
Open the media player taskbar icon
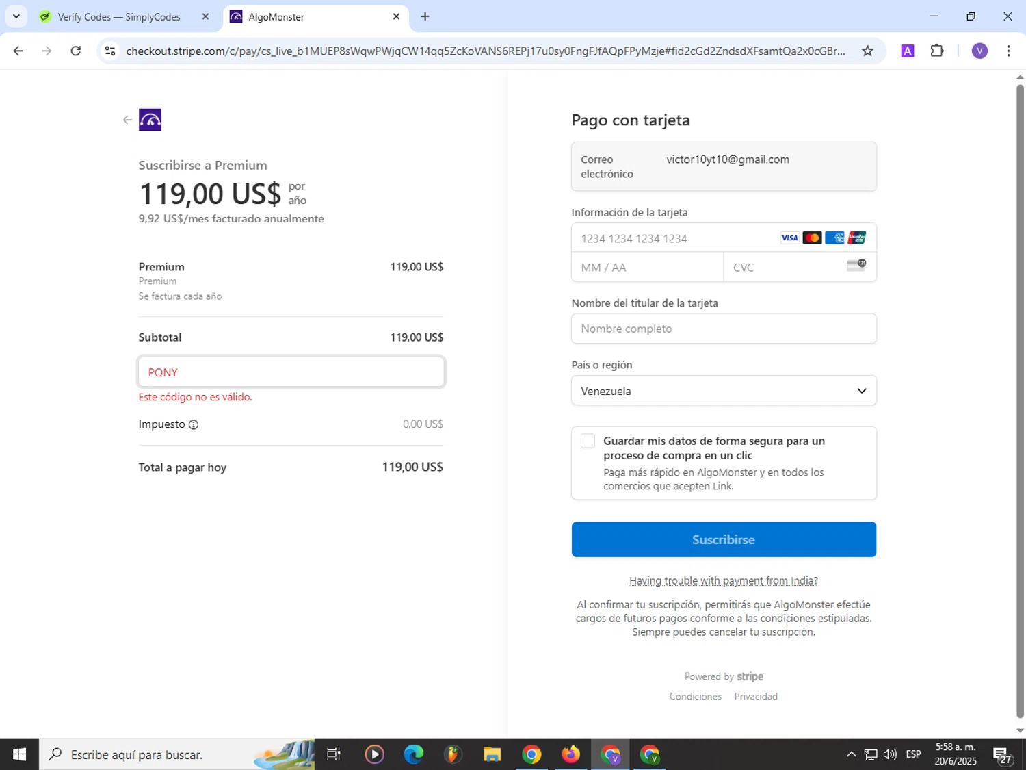pyautogui.click(x=374, y=754)
